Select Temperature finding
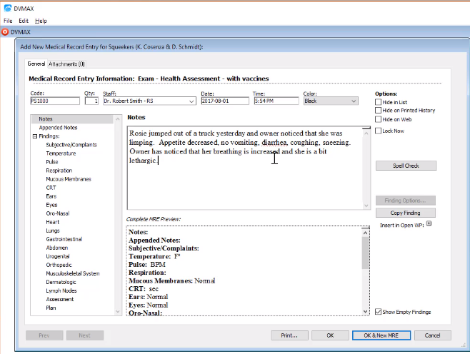 (x=61, y=153)
